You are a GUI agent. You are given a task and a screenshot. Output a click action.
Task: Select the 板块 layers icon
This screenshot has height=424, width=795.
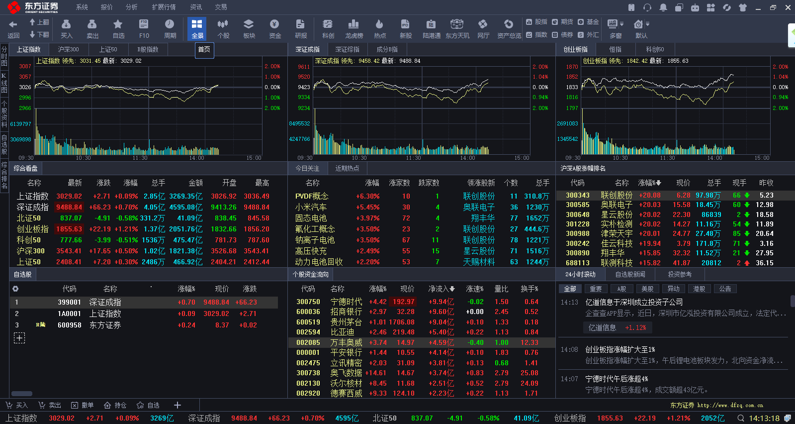[249, 29]
